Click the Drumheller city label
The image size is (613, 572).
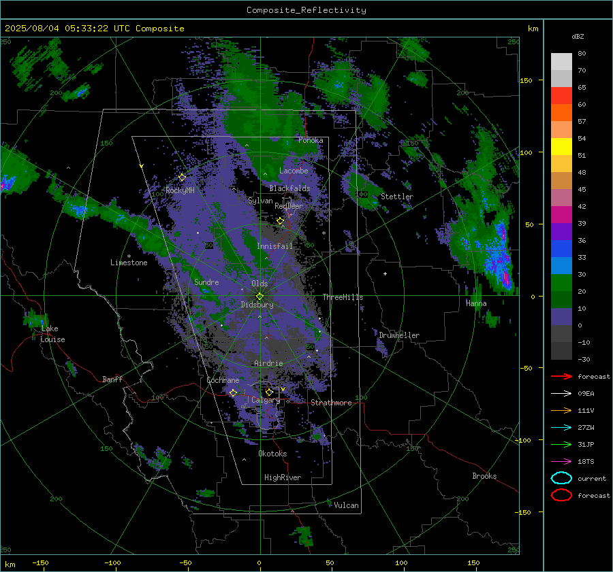click(x=399, y=335)
